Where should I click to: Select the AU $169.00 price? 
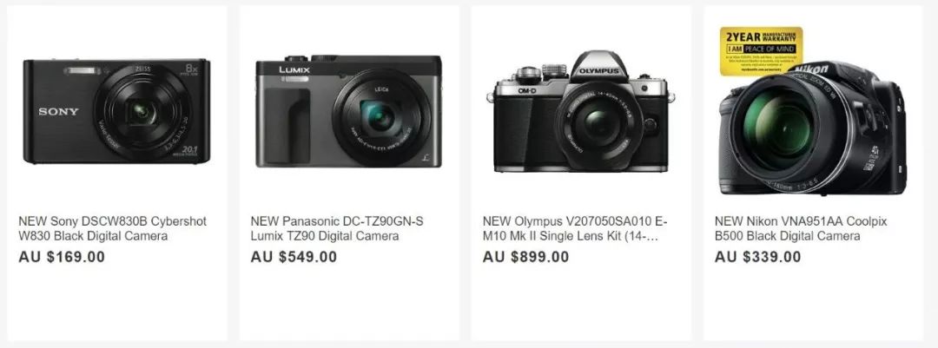tap(62, 257)
